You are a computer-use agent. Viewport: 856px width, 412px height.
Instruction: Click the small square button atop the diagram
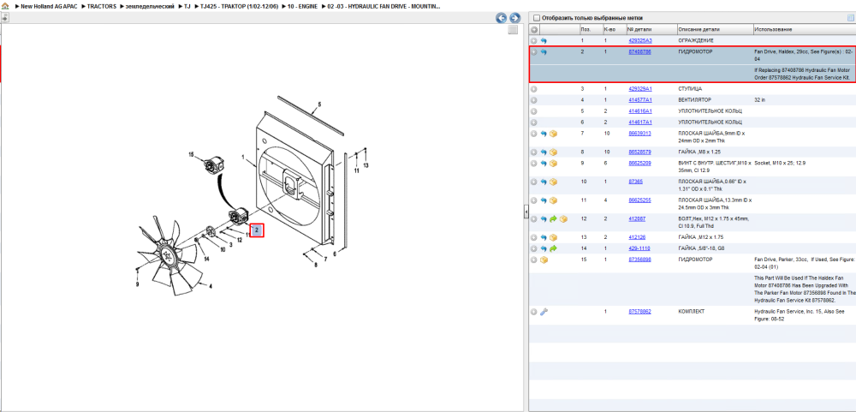tap(512, 30)
